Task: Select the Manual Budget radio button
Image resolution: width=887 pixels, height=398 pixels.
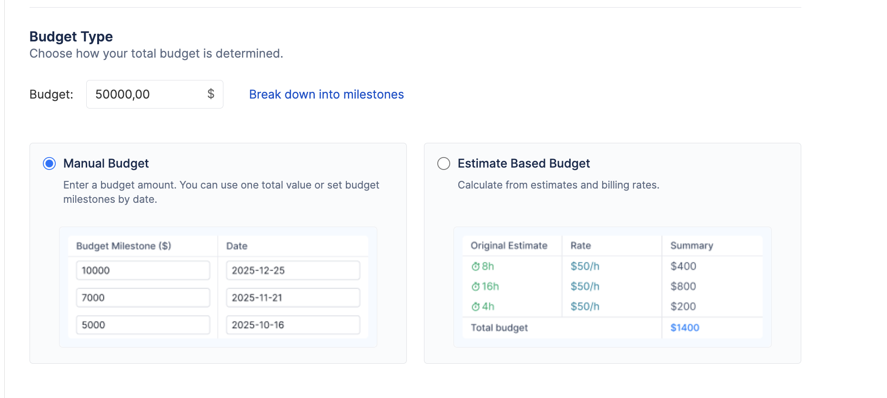Action: (x=50, y=164)
